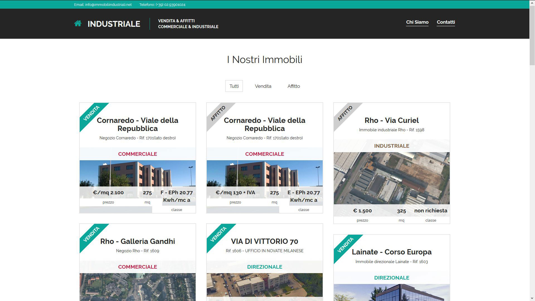Click the scrollbar down arrow
This screenshot has width=535, height=301.
click(532, 298)
